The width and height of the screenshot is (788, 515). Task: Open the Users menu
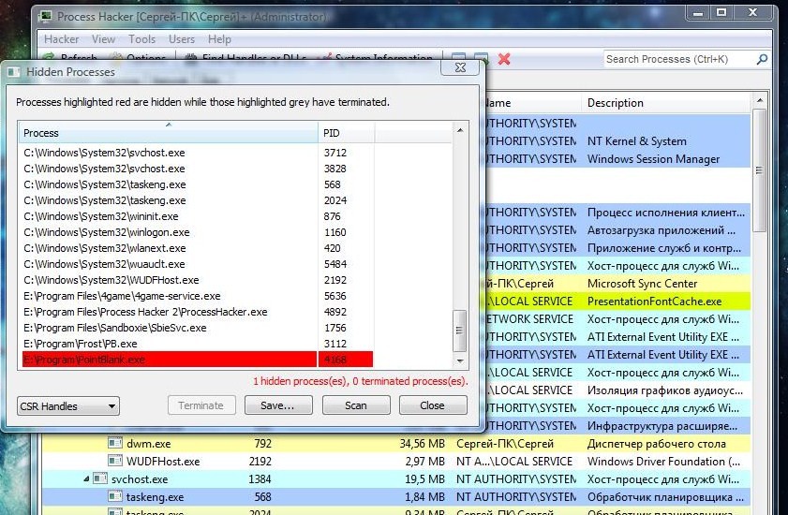point(182,39)
